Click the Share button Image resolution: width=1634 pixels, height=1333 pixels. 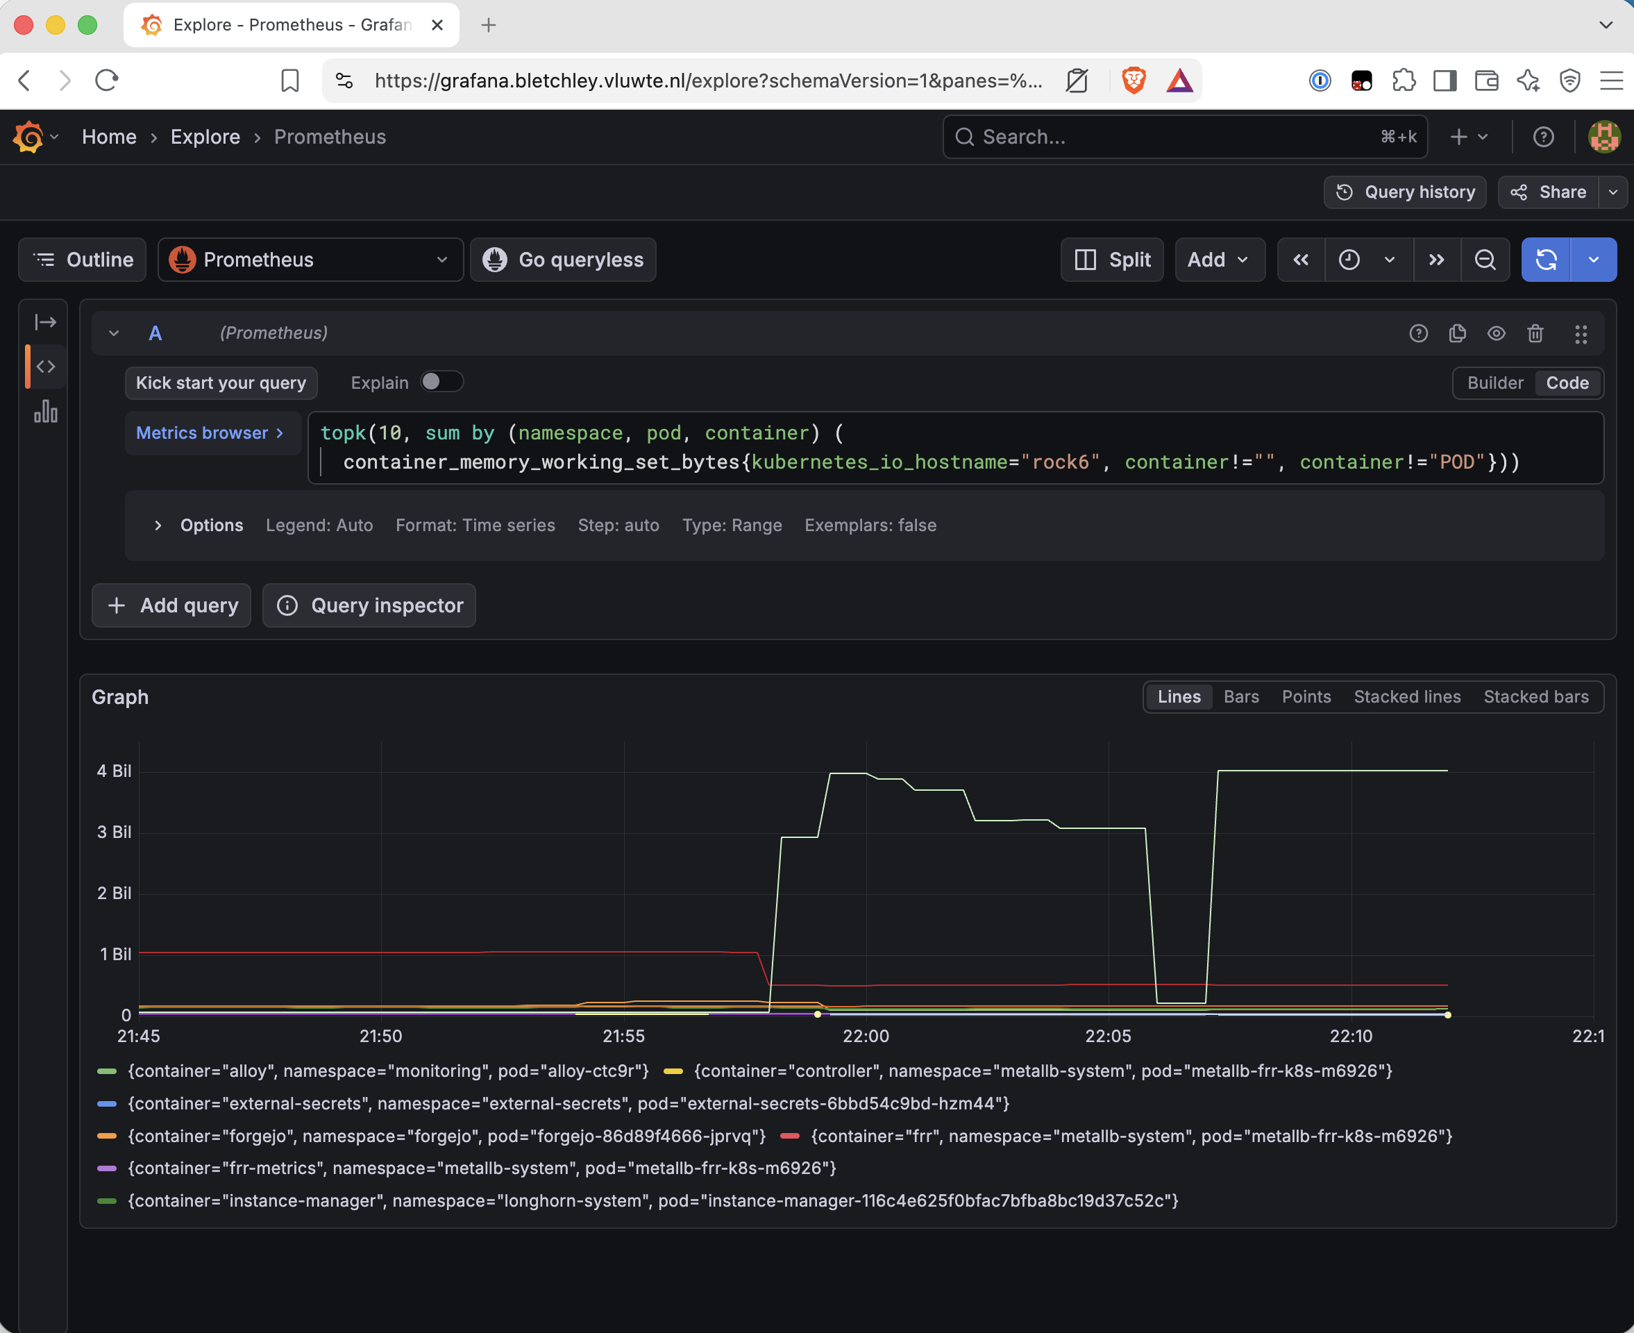coord(1548,192)
